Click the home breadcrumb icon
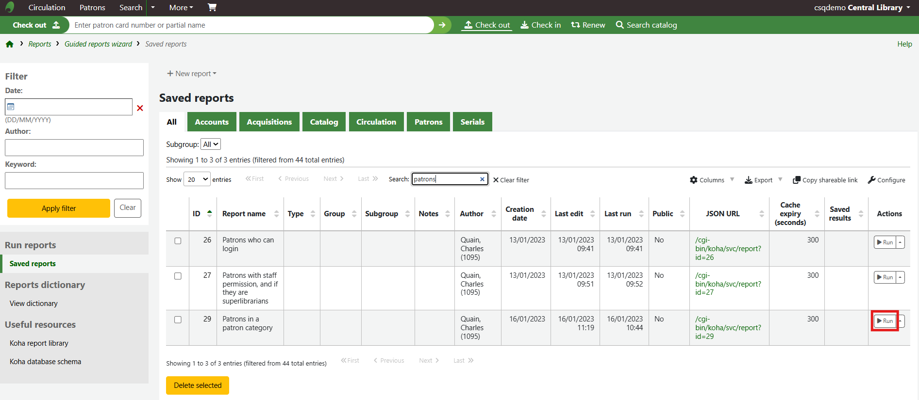The width and height of the screenshot is (919, 400). point(10,44)
